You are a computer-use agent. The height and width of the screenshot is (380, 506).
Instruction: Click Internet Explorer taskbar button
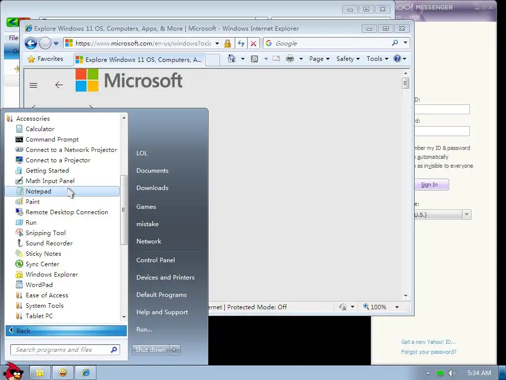[x=86, y=373]
